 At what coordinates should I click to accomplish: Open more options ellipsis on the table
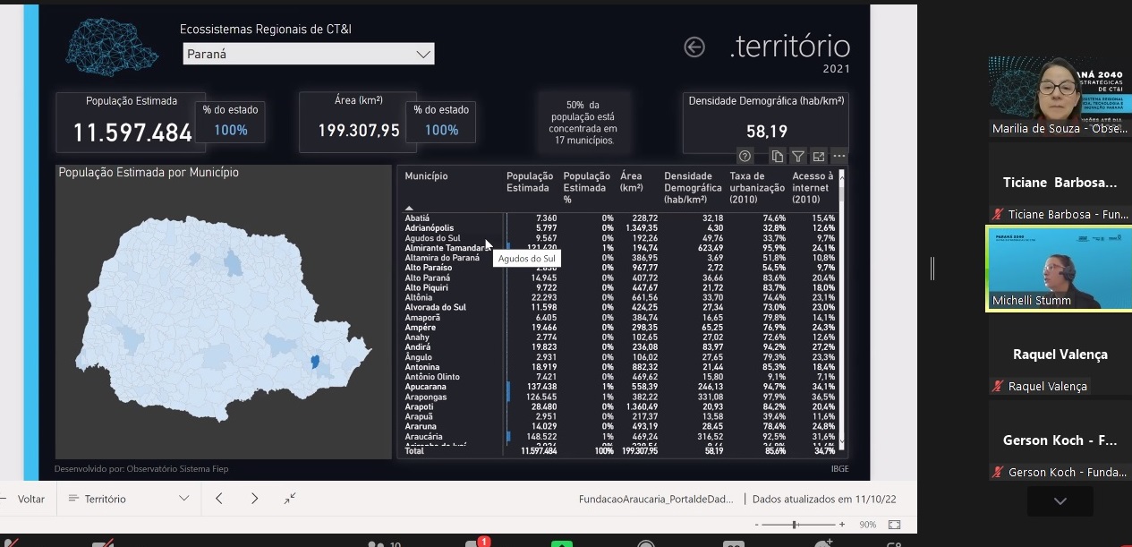pyautogui.click(x=838, y=156)
